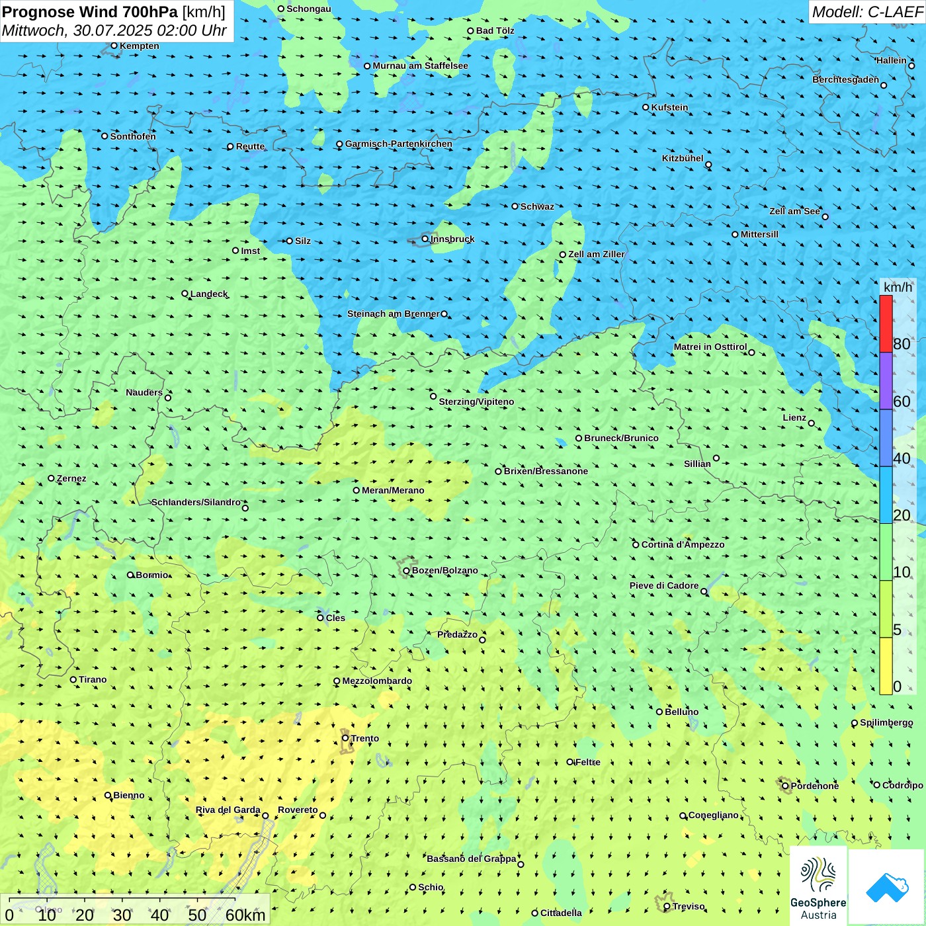Click the blue cloud logo beside GeoSphere
The height and width of the screenshot is (926, 926).
[x=887, y=888]
